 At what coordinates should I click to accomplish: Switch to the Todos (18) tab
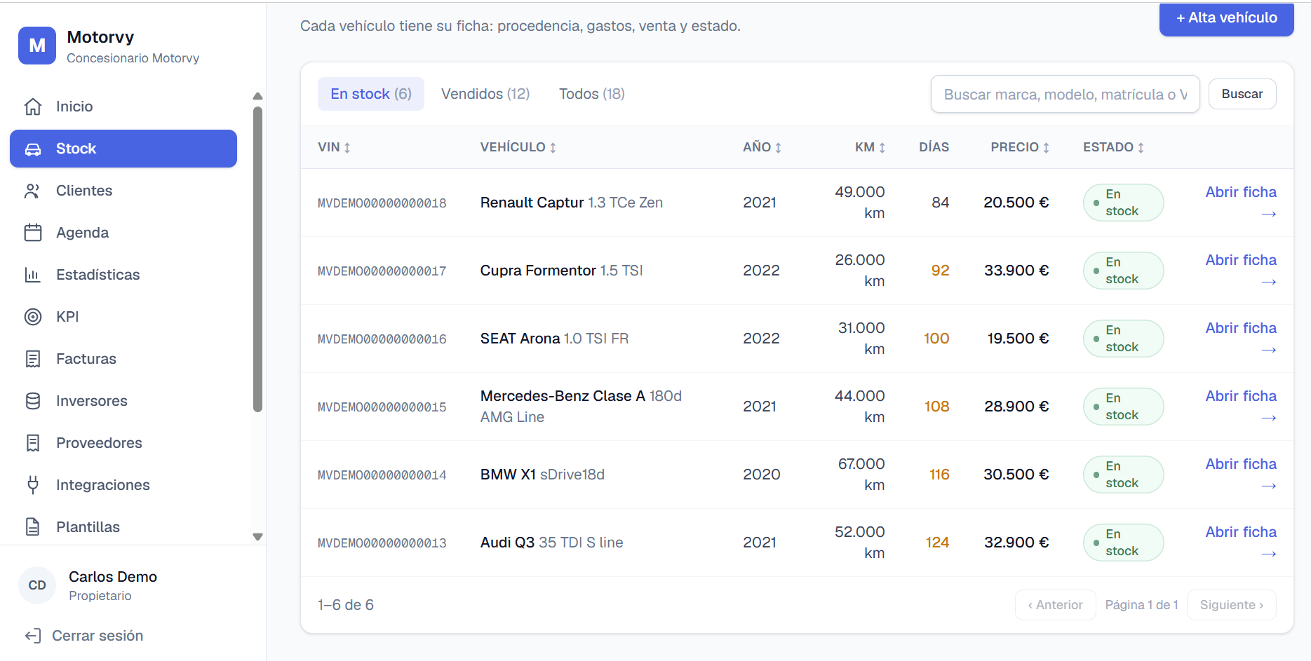point(592,94)
